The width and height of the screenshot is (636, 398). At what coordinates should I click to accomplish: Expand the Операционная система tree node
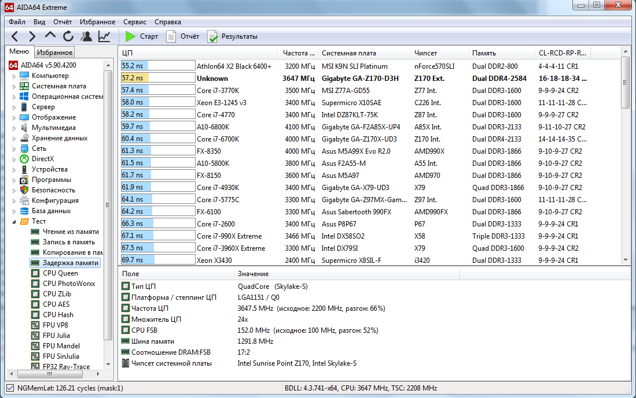tap(14, 97)
